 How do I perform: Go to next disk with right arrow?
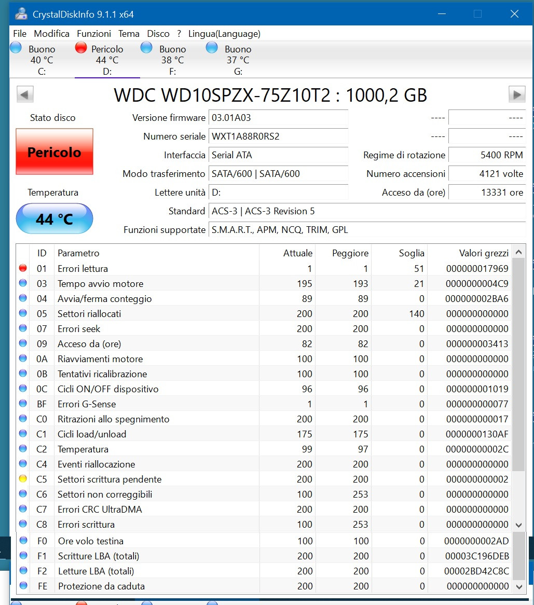[517, 94]
